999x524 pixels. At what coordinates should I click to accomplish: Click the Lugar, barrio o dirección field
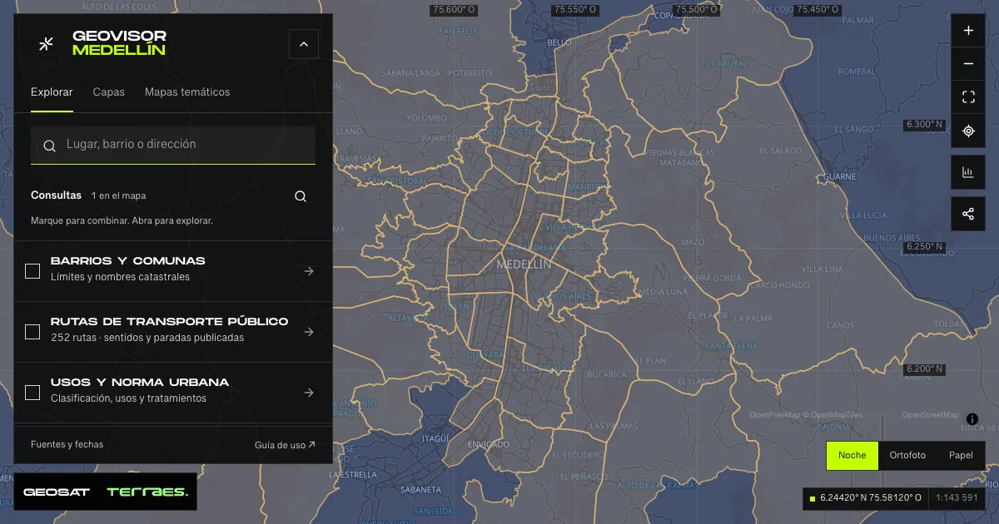pos(173,146)
